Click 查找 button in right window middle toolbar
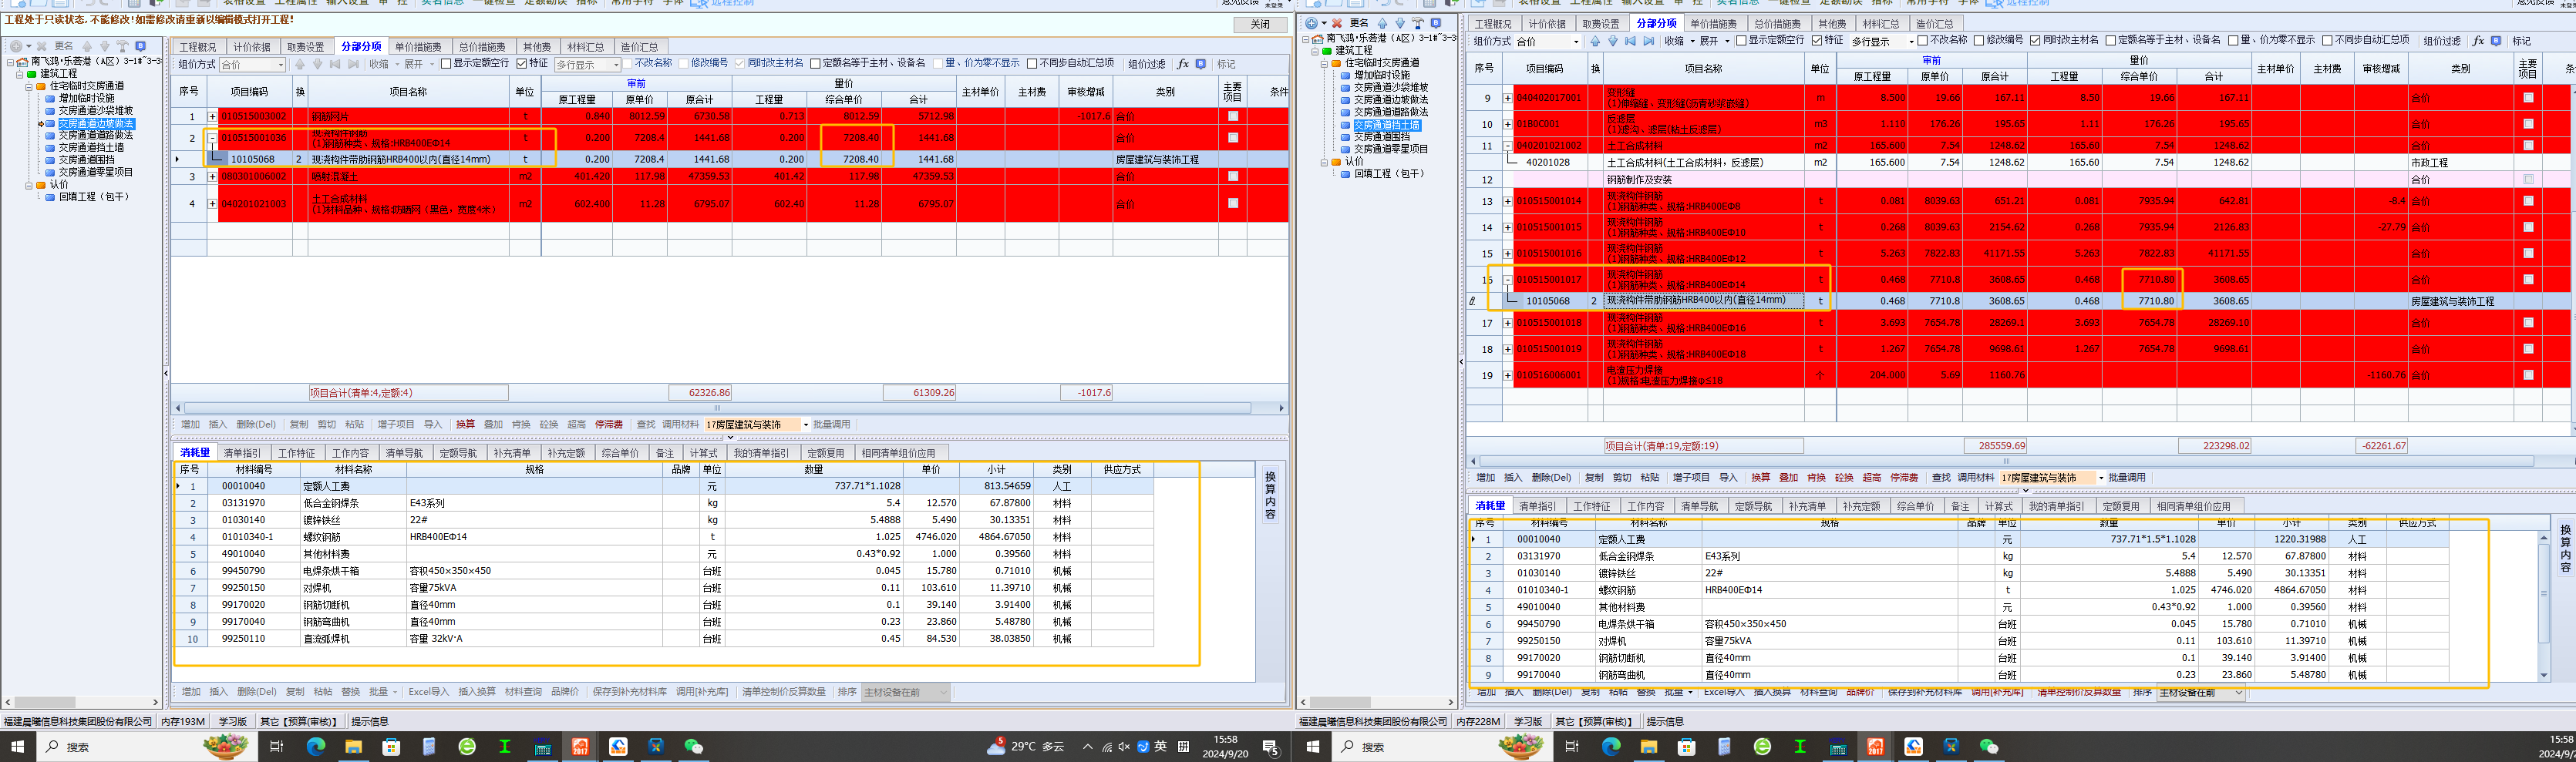 [1941, 478]
